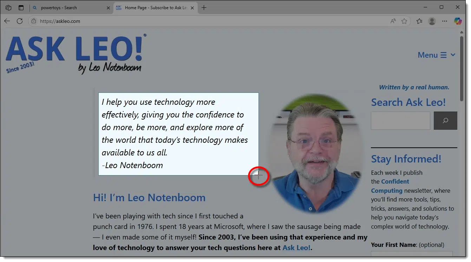This screenshot has width=471, height=262.
Task: Click 'Written by a real human.' text
Action: pos(414,87)
